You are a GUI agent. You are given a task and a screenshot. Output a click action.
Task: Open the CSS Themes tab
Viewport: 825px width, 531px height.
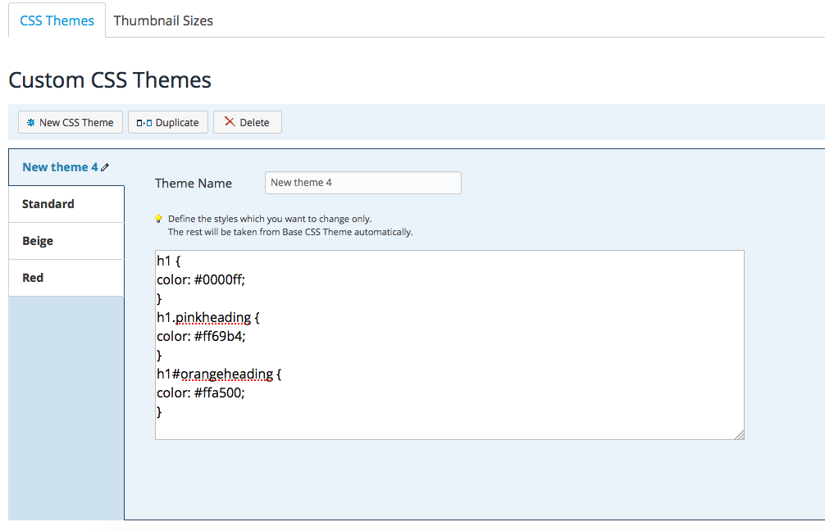(57, 20)
